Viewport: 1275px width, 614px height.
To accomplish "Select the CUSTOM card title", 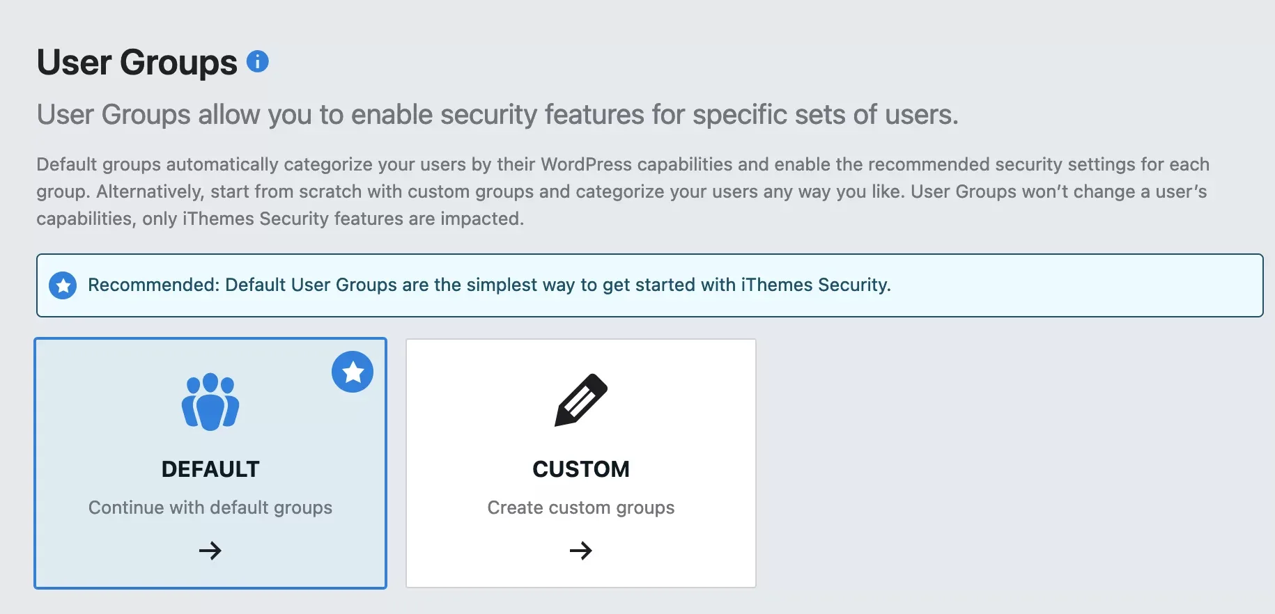I will point(581,469).
